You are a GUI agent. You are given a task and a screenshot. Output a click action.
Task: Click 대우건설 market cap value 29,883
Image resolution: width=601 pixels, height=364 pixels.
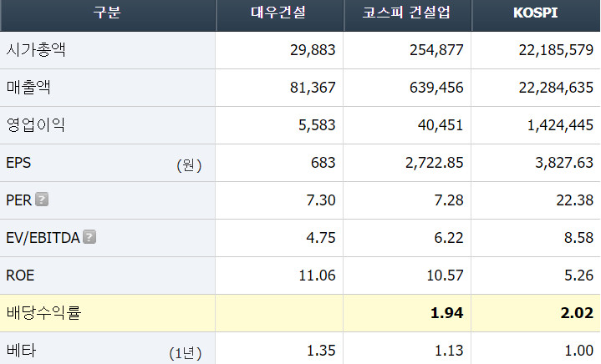click(x=313, y=50)
